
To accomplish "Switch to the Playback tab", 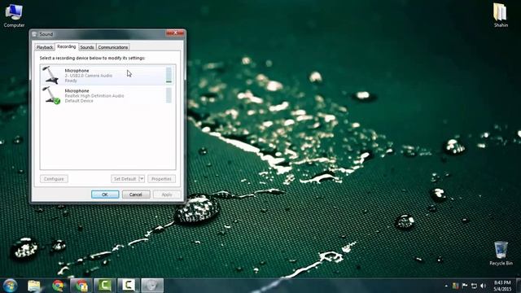I will (x=45, y=47).
